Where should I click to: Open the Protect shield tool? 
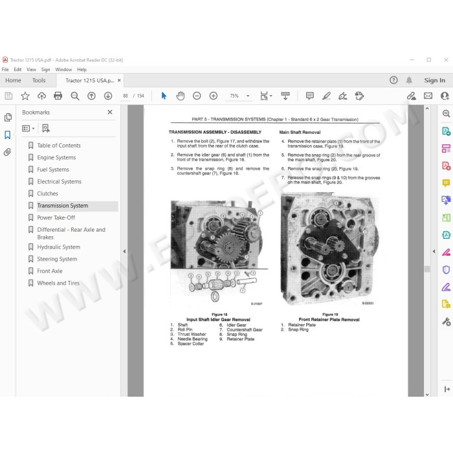[446, 270]
